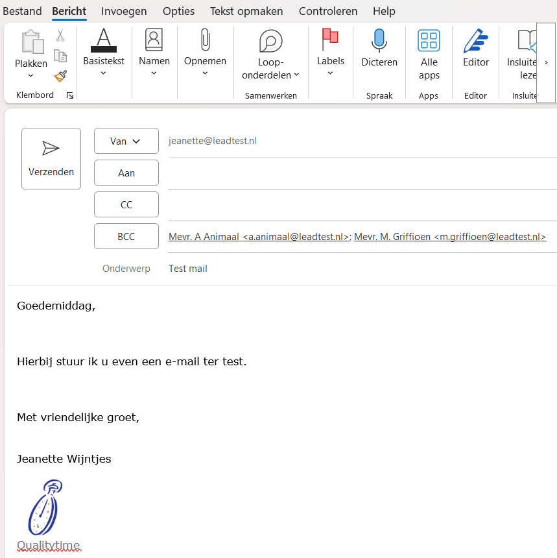Click the Verzenden send button
557x558 pixels.
[x=51, y=159]
